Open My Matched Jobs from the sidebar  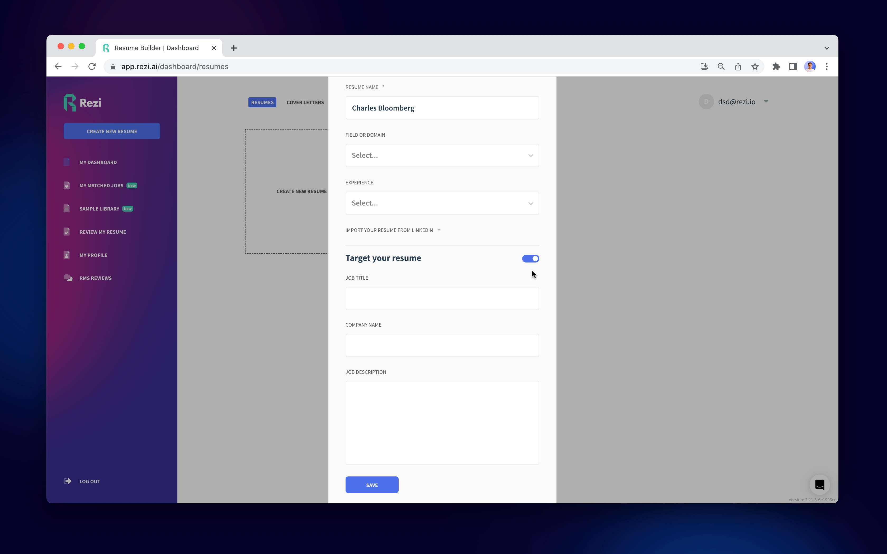coord(101,185)
